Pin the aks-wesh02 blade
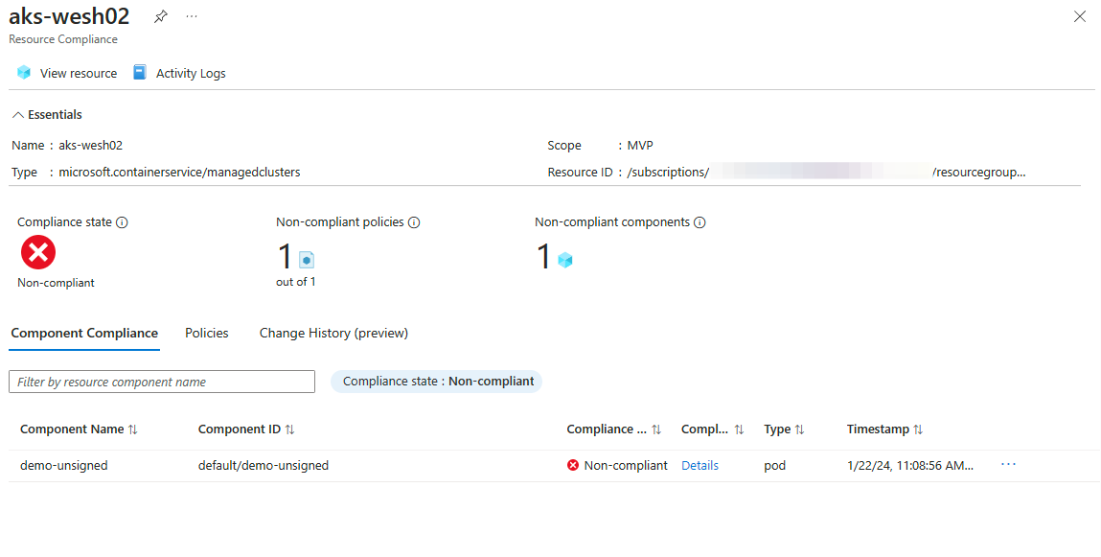Image resolution: width=1101 pixels, height=557 pixels. (x=161, y=16)
